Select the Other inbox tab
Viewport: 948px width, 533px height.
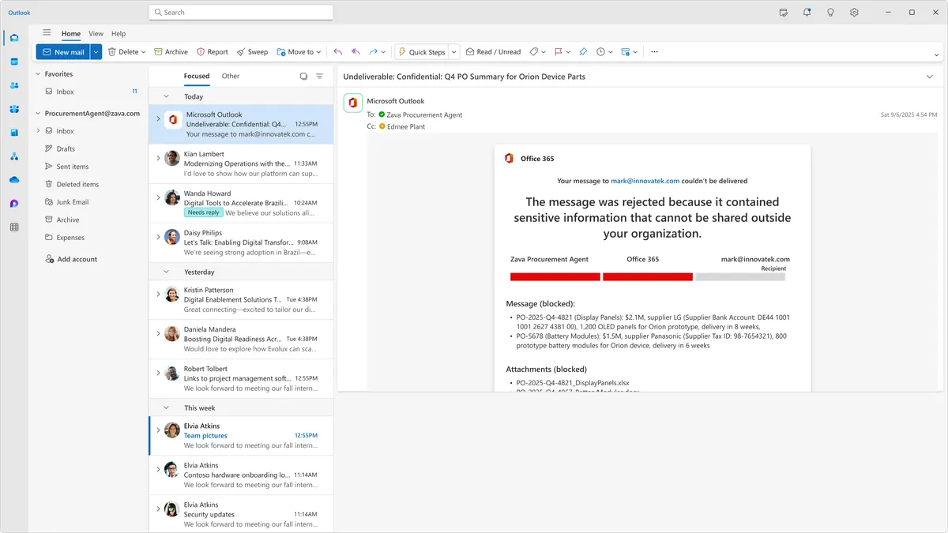pos(231,76)
